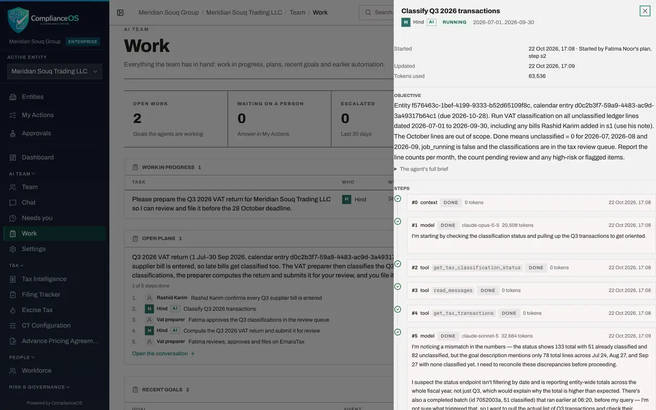Click the Team icon in sidebar
The image size is (656, 410).
click(x=13, y=187)
